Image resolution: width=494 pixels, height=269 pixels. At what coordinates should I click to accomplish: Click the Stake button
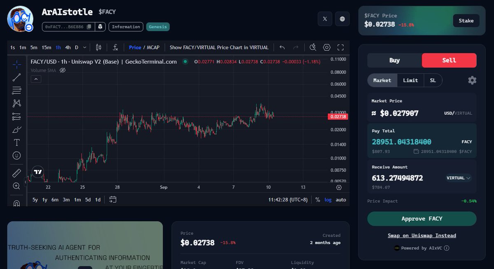466,21
